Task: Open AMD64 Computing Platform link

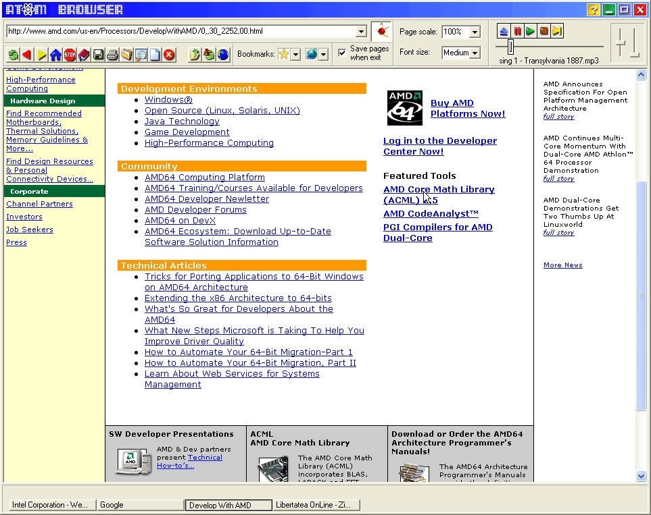Action: 205,178
